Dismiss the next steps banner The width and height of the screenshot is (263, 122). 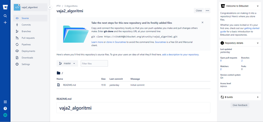202,22
